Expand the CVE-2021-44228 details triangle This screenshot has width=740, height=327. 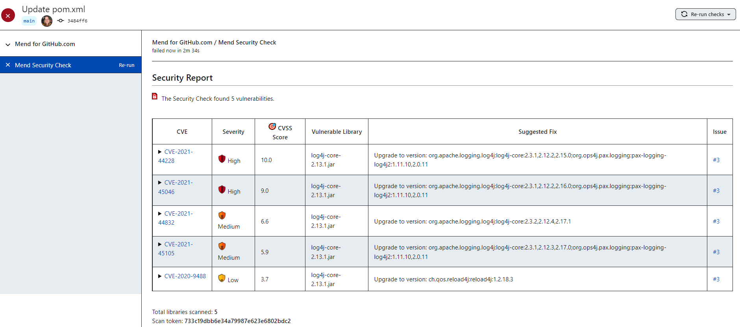pyautogui.click(x=160, y=152)
